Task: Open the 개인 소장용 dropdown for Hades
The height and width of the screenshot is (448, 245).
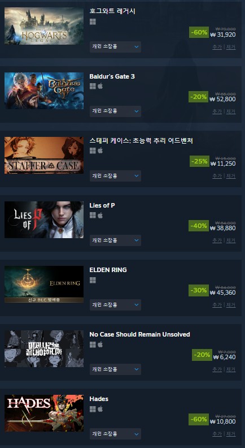Action: coord(115,434)
